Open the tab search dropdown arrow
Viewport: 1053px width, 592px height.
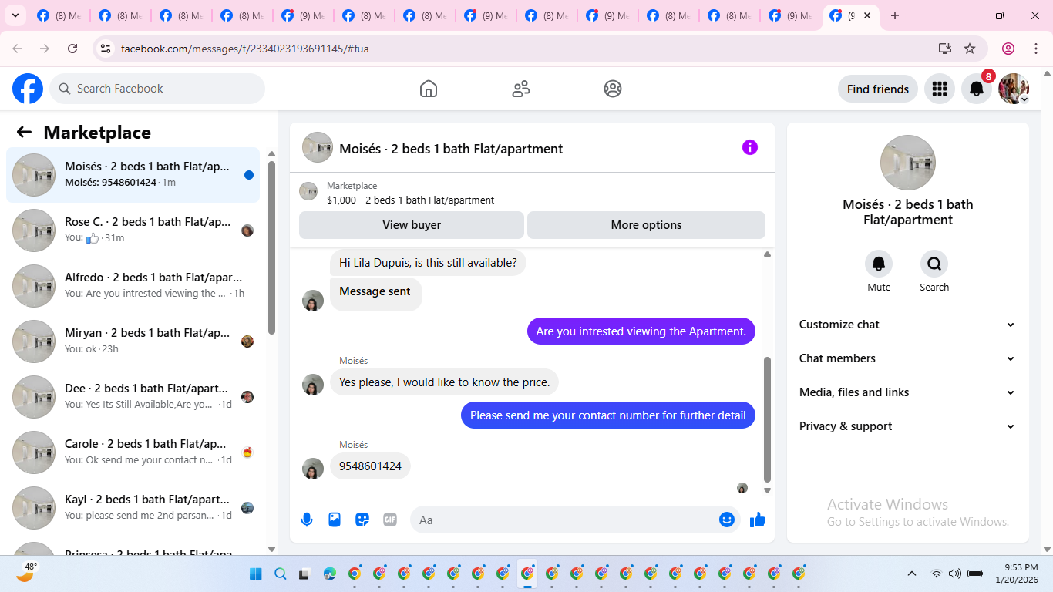[x=15, y=15]
